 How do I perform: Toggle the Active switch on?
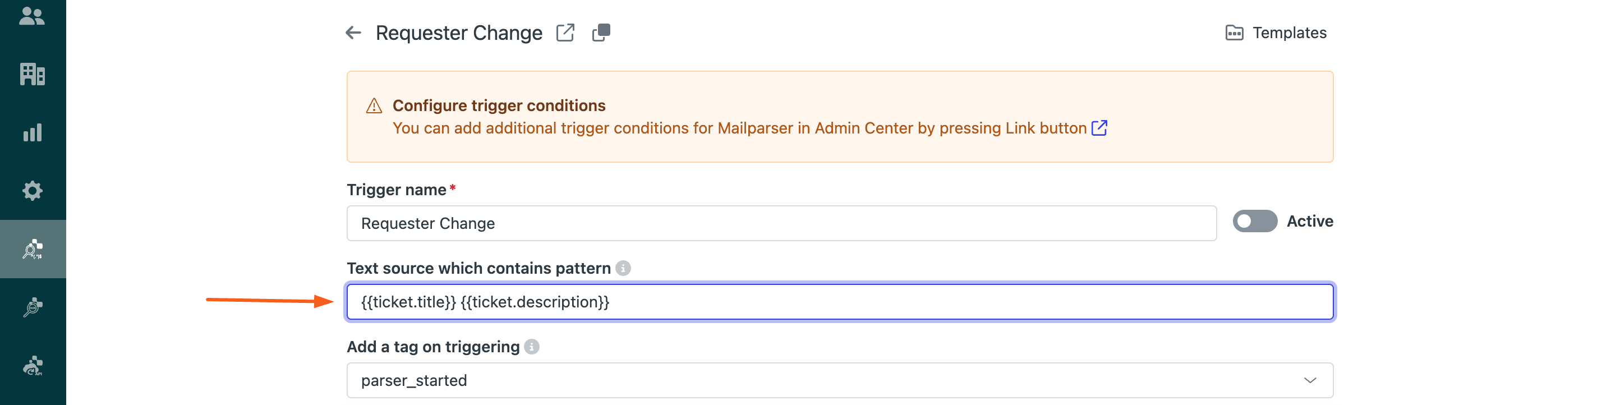pyautogui.click(x=1255, y=221)
